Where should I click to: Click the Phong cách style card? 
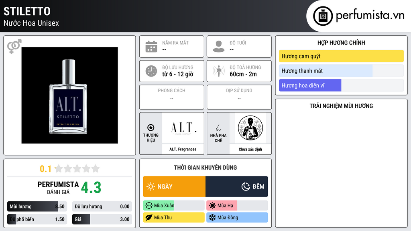tap(172, 97)
